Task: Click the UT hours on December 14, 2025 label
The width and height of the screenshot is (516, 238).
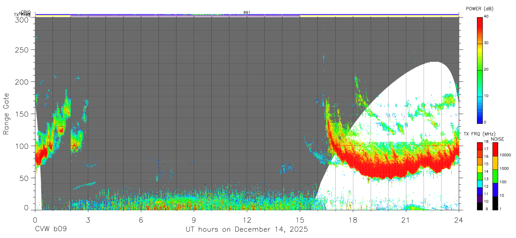Action: point(247,230)
